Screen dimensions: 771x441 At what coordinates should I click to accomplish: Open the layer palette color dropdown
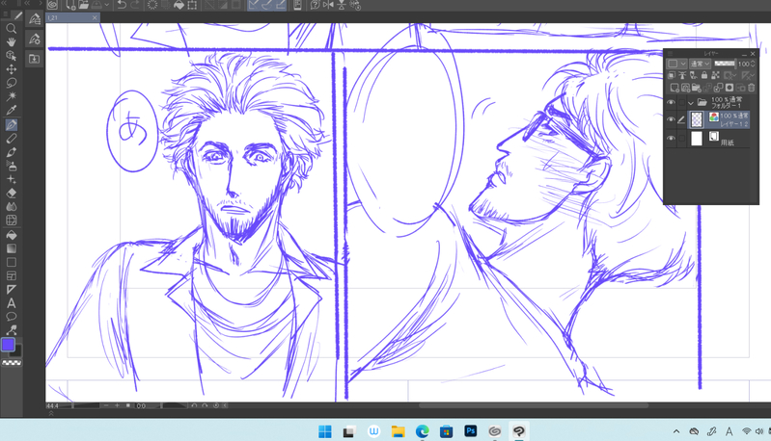(x=676, y=64)
